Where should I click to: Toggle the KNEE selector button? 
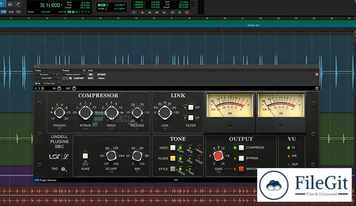[173, 148]
